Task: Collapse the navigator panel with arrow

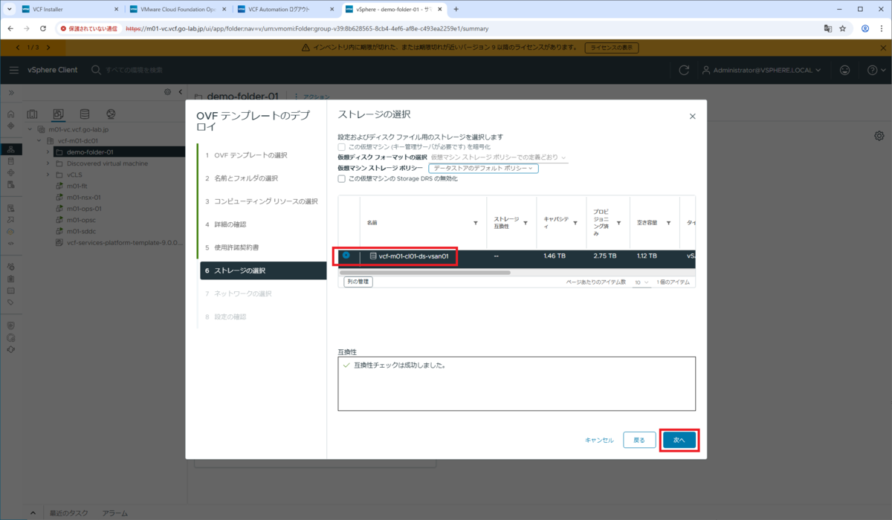Action: point(180,92)
